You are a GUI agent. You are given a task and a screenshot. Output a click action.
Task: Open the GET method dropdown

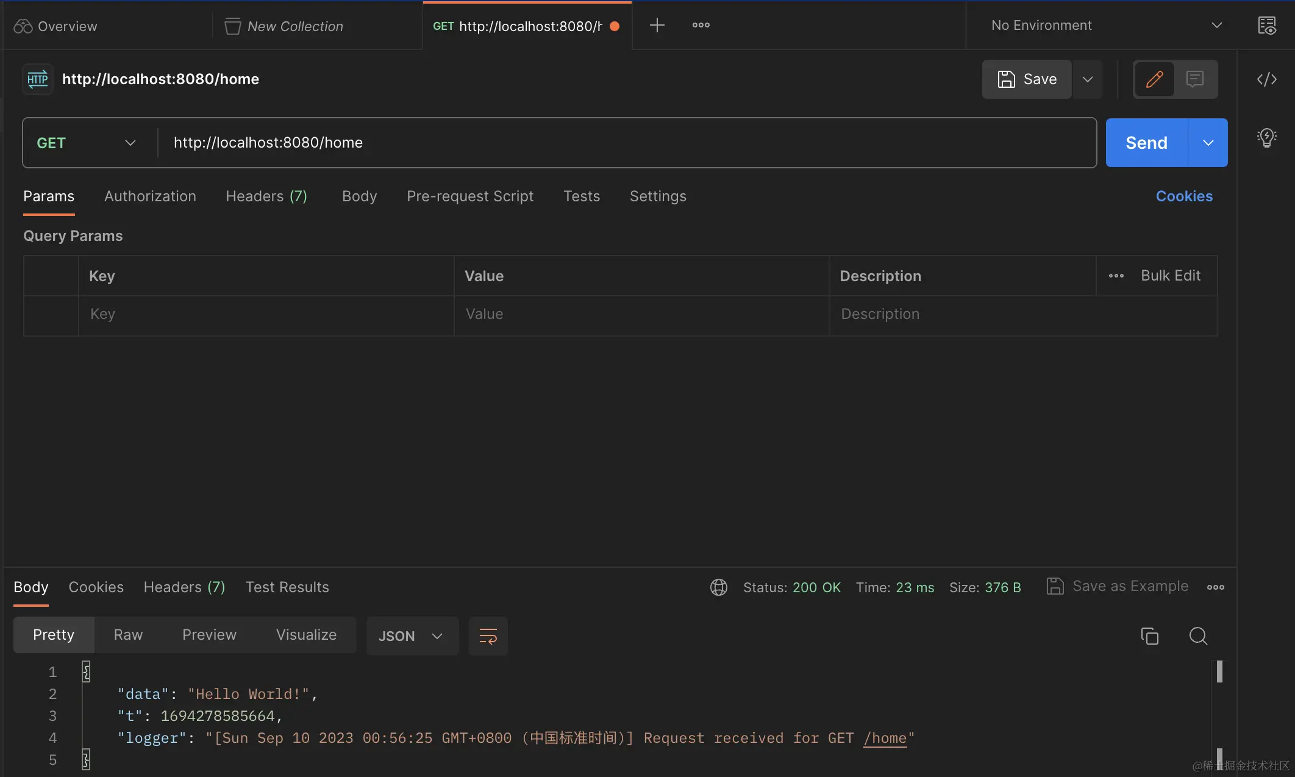click(87, 143)
